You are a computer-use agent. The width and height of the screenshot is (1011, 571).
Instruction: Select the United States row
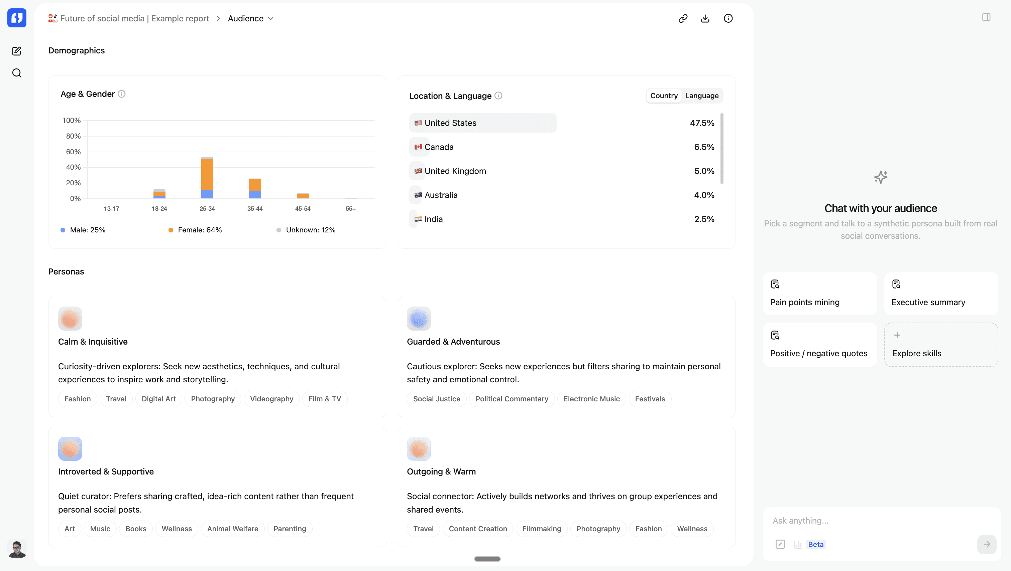coord(482,123)
